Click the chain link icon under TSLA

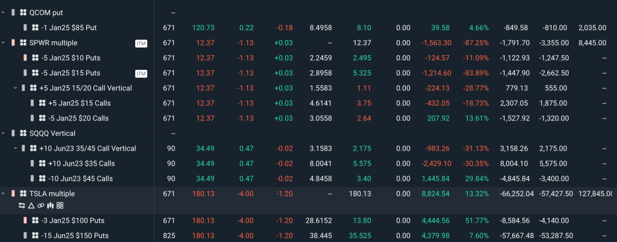coord(40,205)
